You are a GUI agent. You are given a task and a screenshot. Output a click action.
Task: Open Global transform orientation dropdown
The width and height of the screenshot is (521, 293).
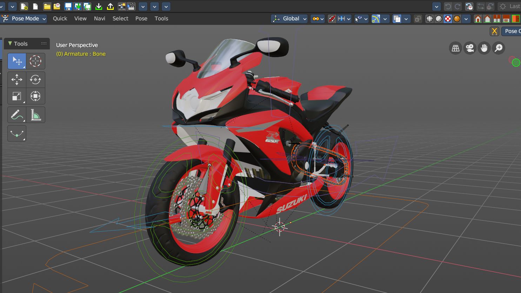(289, 19)
